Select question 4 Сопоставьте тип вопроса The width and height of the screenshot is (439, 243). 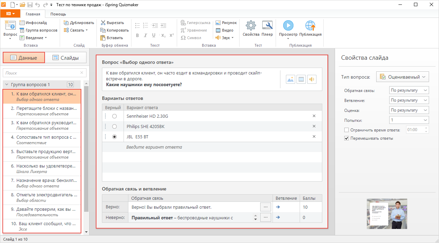[x=42, y=140]
